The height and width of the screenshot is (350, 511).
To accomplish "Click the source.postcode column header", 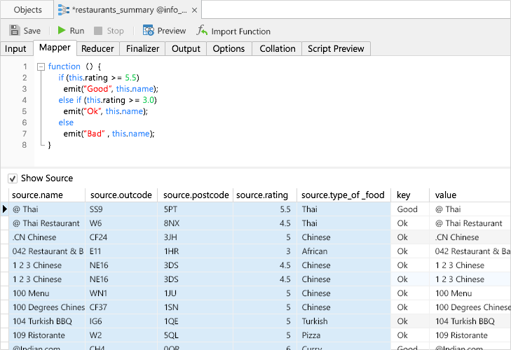I will pos(196,195).
